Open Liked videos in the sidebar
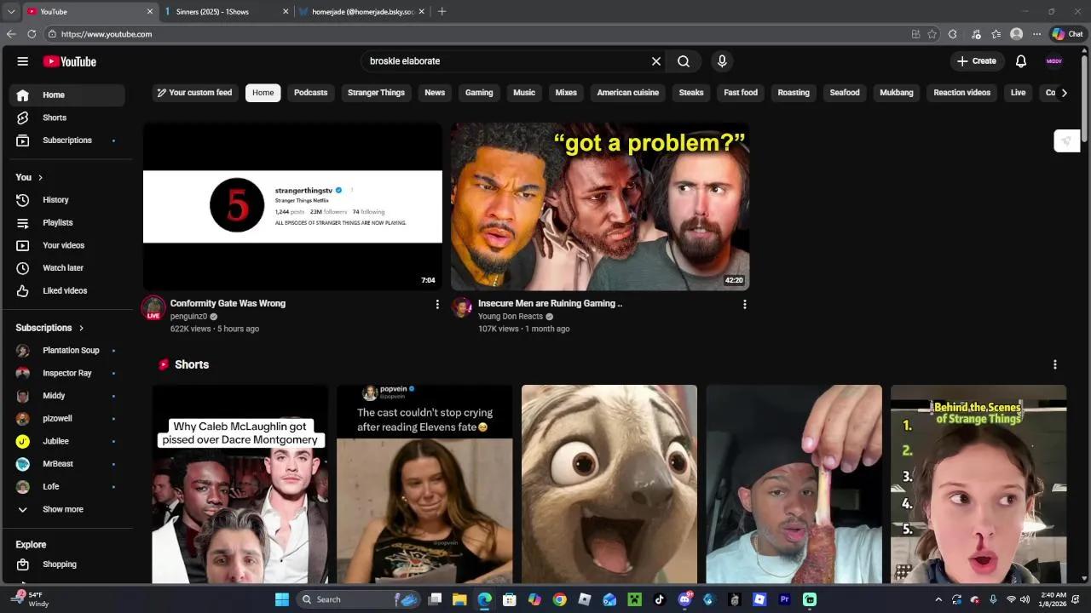The height and width of the screenshot is (613, 1091). pyautogui.click(x=67, y=291)
